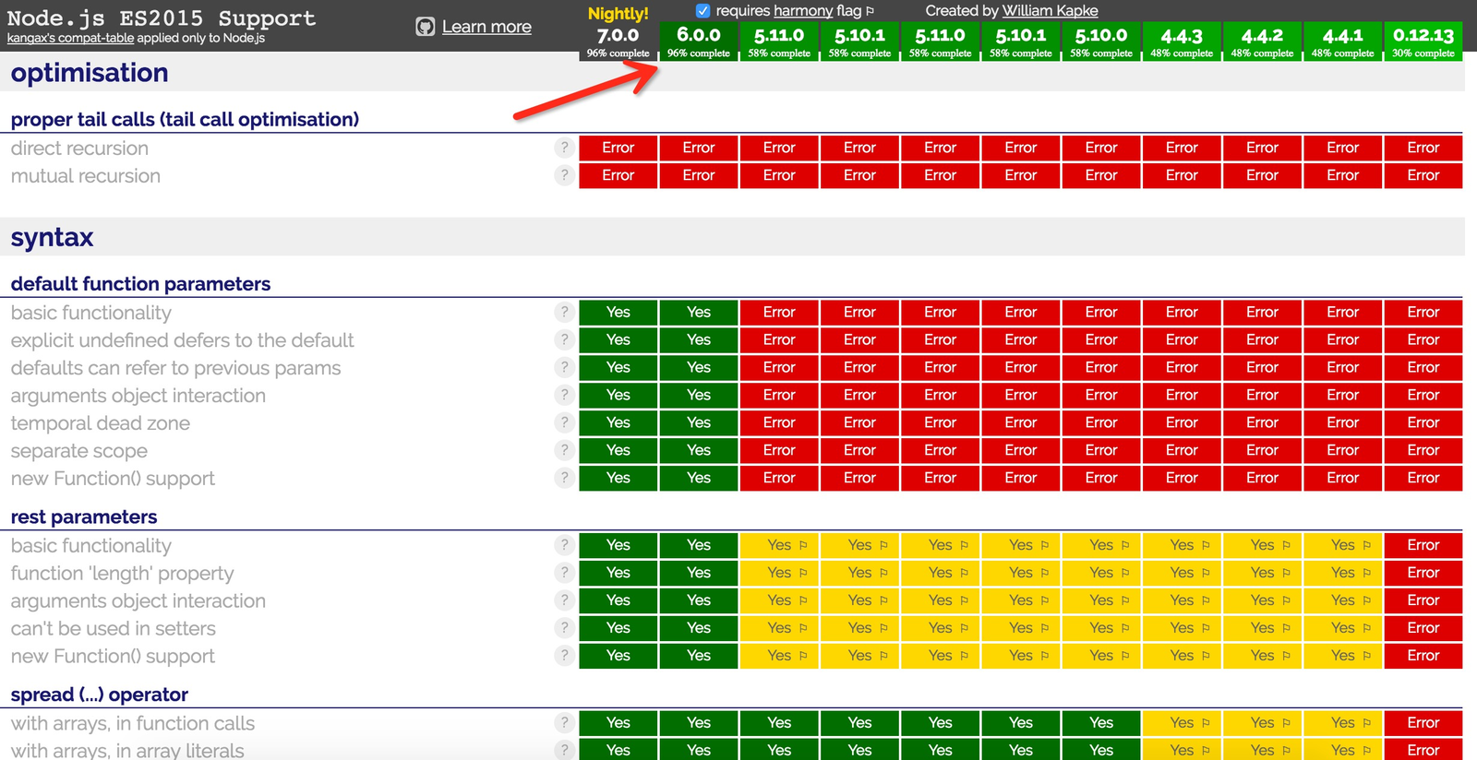Click temporal dead zone Yes cell under 7.0.0
The image size is (1477, 760).
click(618, 422)
